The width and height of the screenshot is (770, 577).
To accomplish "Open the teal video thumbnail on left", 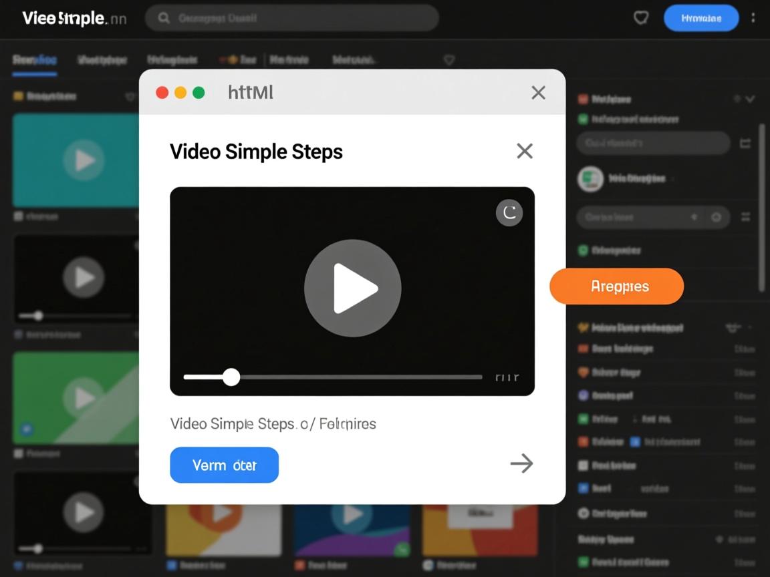I will (76, 160).
